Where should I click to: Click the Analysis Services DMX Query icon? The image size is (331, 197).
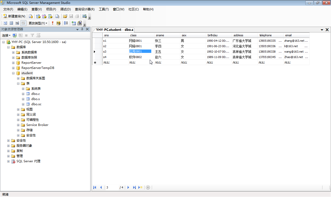(x=44, y=16)
